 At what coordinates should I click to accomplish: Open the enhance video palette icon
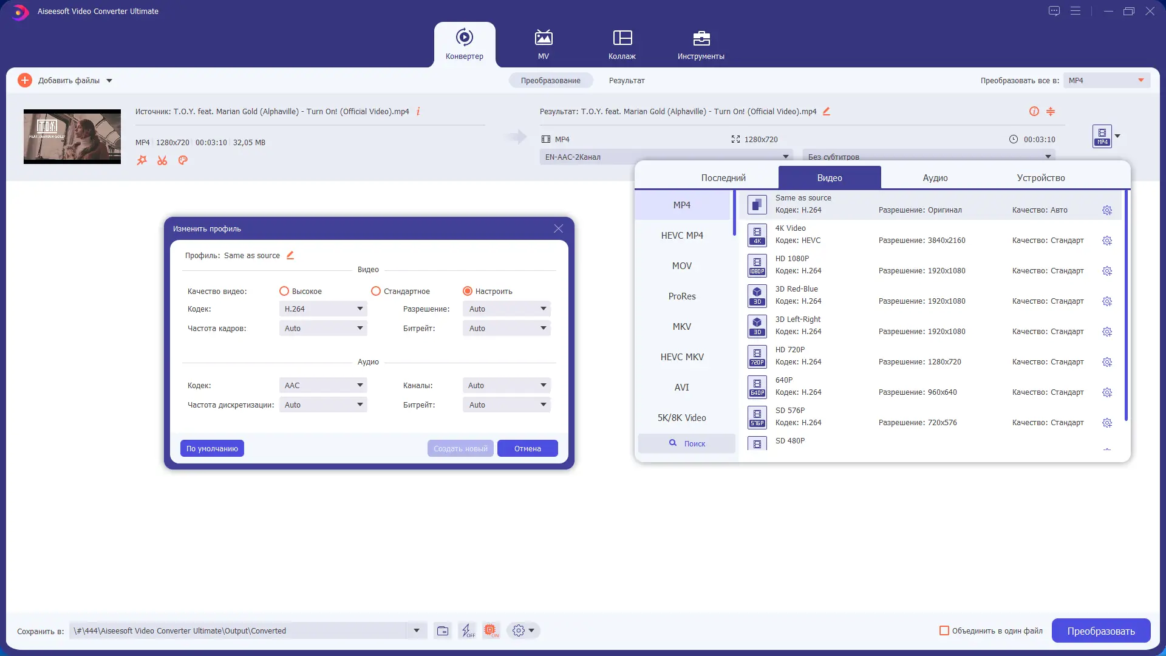click(183, 160)
